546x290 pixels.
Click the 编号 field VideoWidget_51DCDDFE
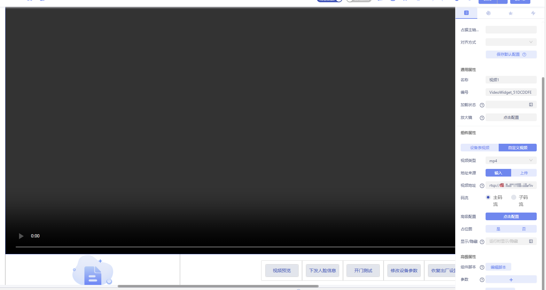click(511, 92)
